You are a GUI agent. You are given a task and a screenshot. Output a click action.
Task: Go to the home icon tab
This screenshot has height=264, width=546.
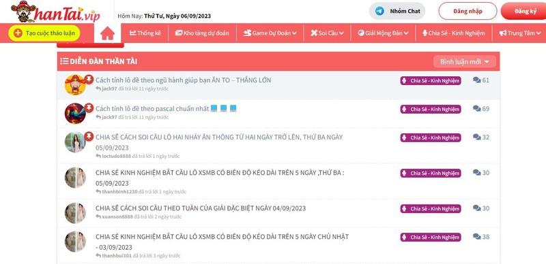click(108, 33)
